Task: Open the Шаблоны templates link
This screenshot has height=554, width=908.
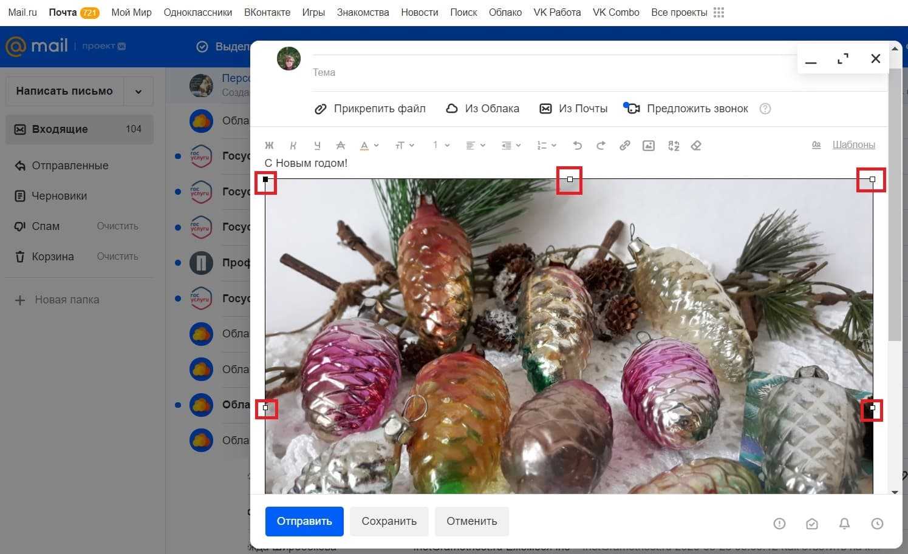Action: point(853,144)
